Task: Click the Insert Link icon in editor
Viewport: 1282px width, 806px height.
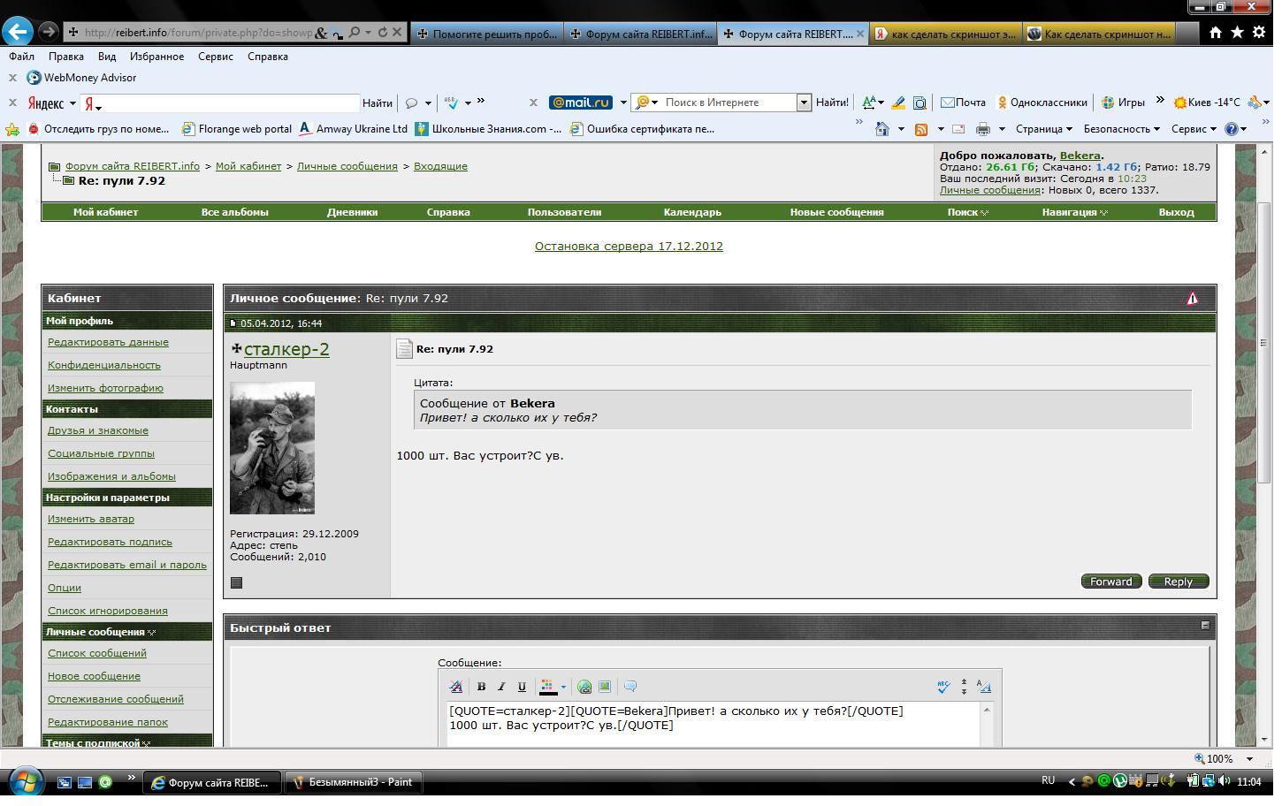Action: [584, 687]
